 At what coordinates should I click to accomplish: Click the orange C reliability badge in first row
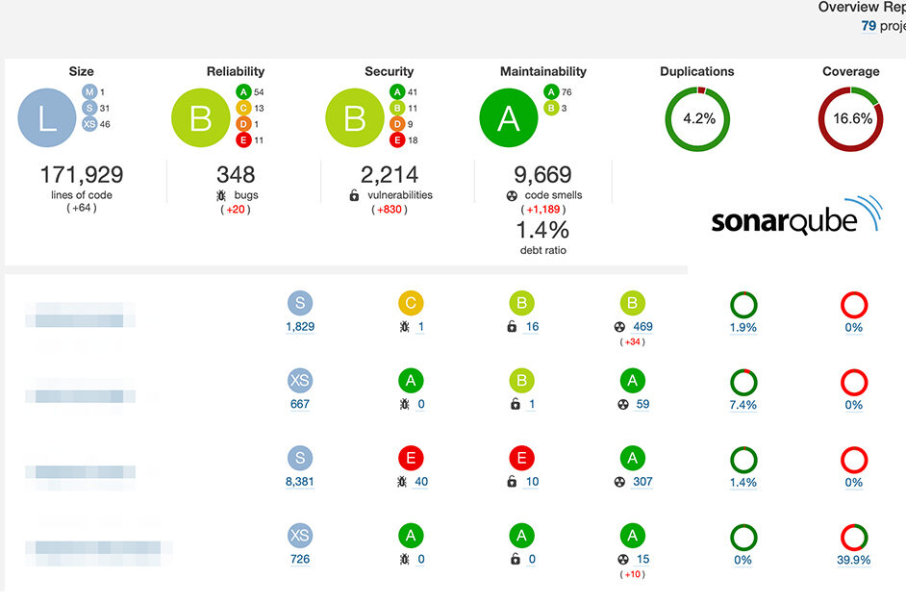[411, 304]
